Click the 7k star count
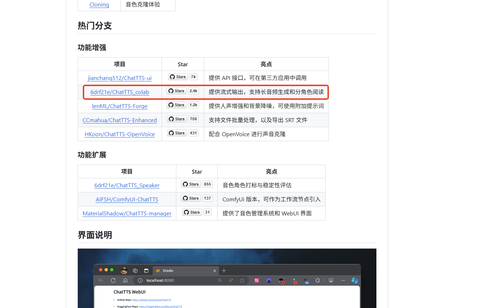 [x=193, y=77]
